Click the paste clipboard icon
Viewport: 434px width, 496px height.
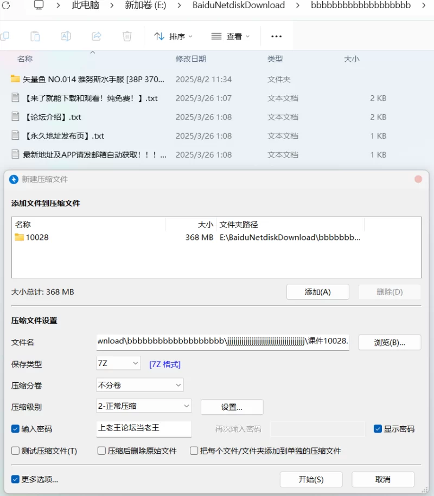point(35,36)
